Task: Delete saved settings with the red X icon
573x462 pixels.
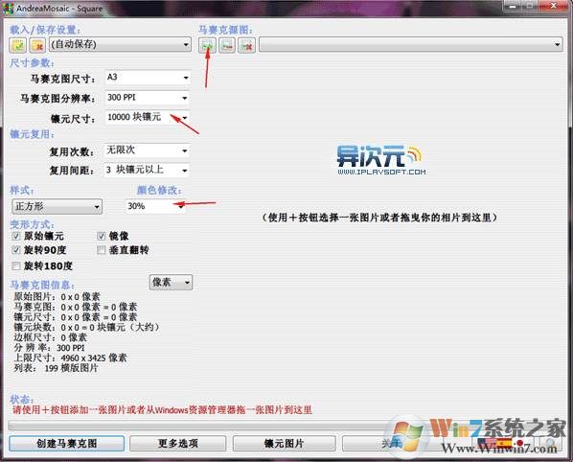Action: point(37,45)
